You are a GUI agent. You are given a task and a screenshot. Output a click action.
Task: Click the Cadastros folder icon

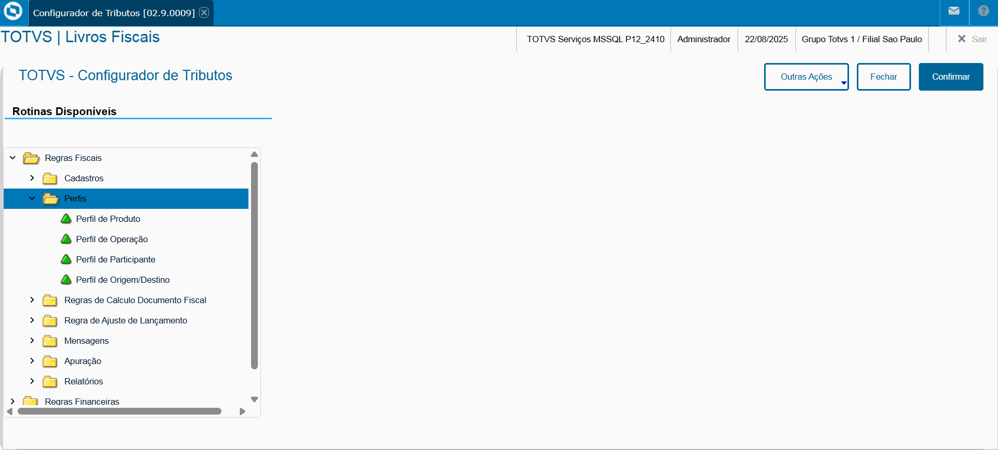[x=50, y=178]
